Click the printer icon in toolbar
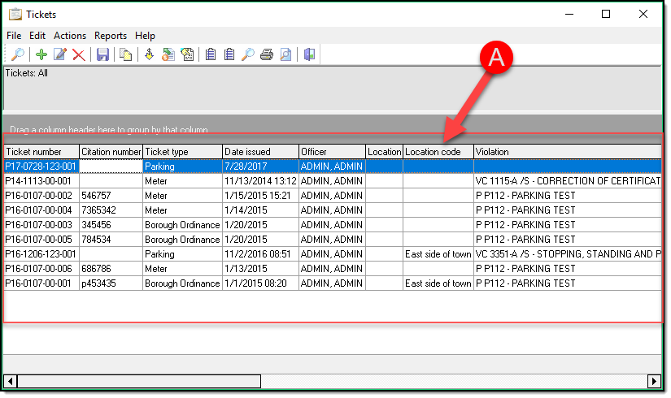The image size is (671, 398). coord(266,55)
